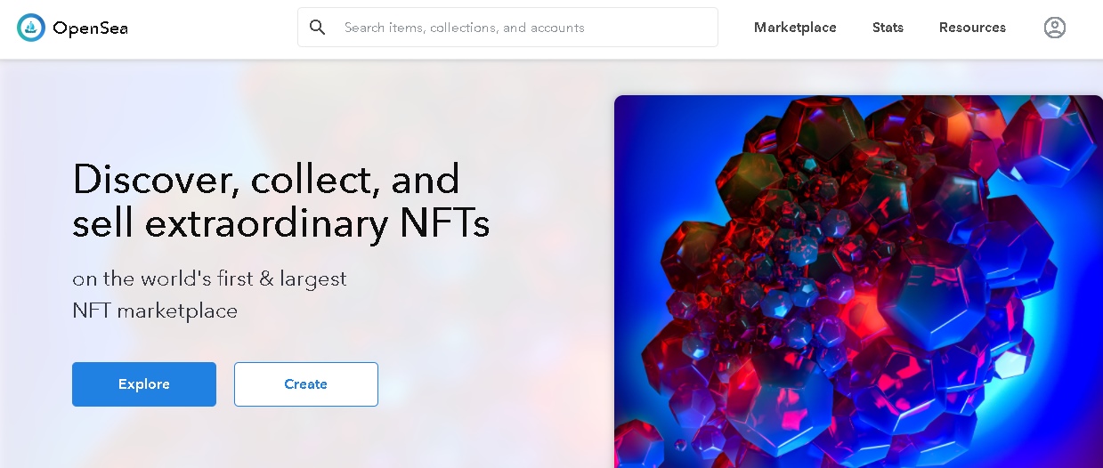Open the account profile icon
The width and height of the screenshot is (1103, 468).
pyautogui.click(x=1054, y=28)
